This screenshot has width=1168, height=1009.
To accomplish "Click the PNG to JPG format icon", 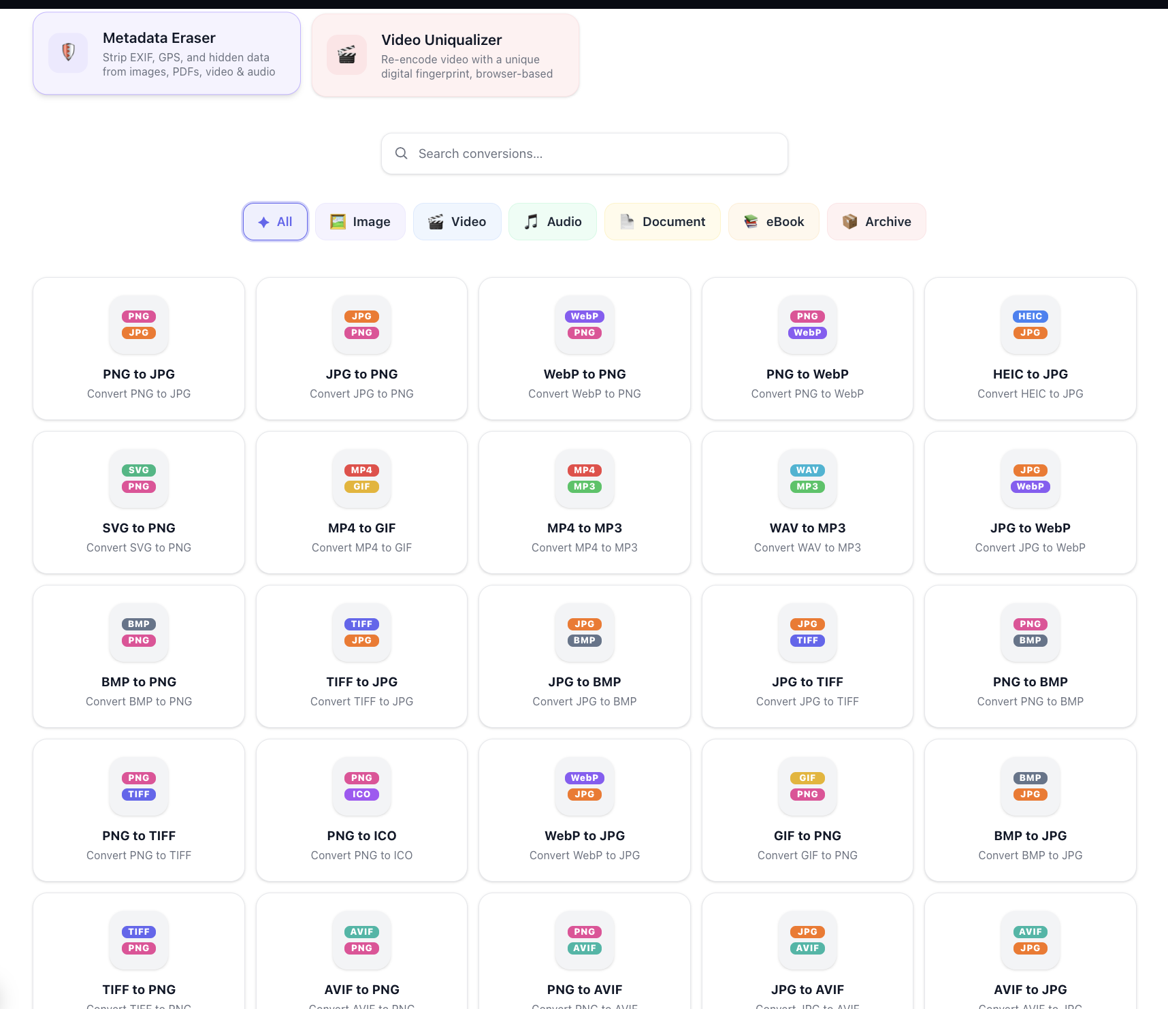I will (139, 325).
